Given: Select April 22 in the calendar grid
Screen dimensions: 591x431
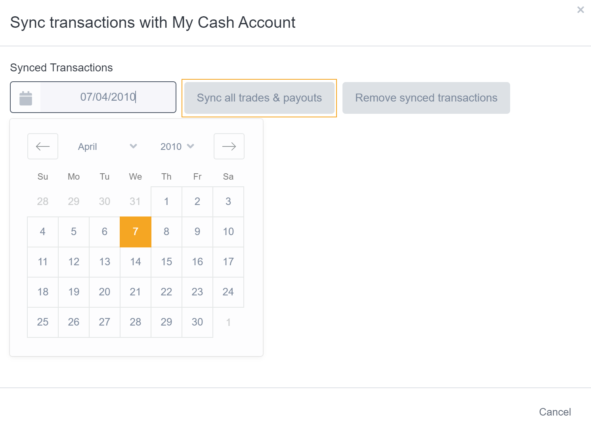Looking at the screenshot, I should point(166,292).
